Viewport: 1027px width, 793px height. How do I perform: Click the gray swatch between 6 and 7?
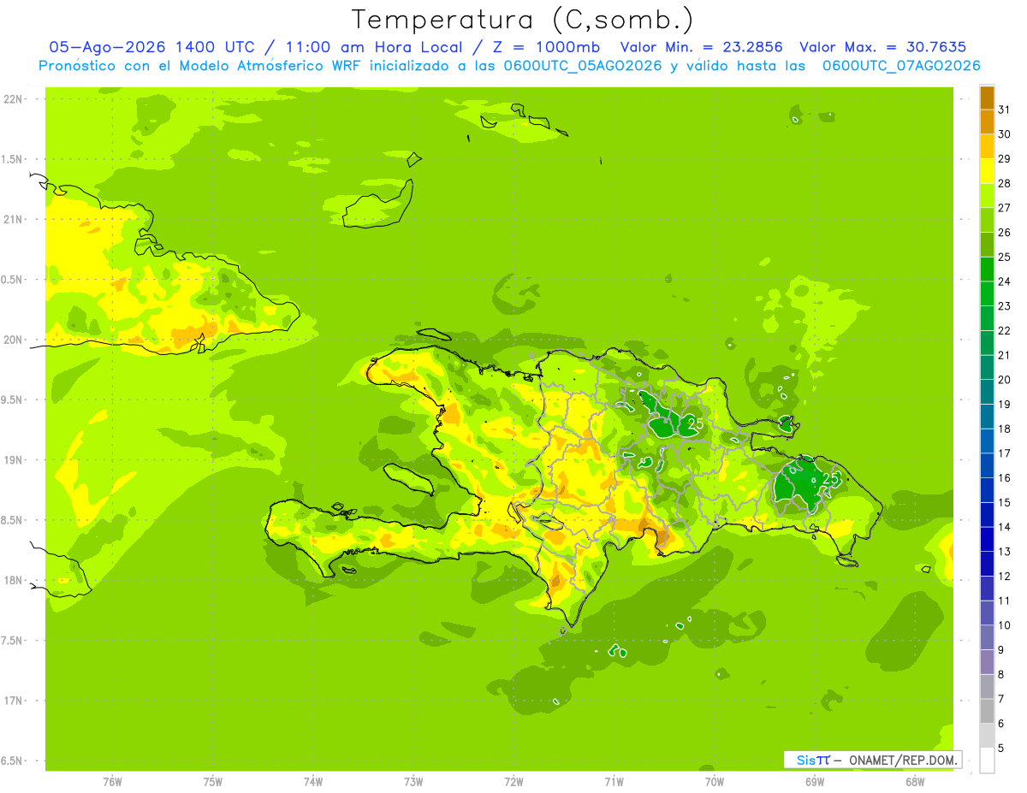point(987,711)
